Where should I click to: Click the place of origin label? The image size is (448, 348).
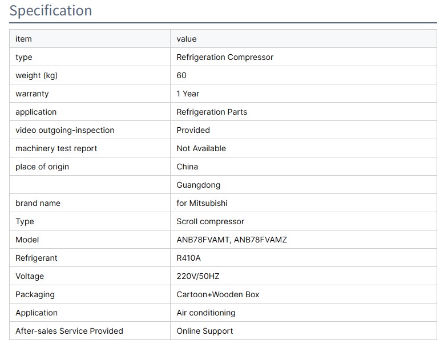(x=42, y=167)
